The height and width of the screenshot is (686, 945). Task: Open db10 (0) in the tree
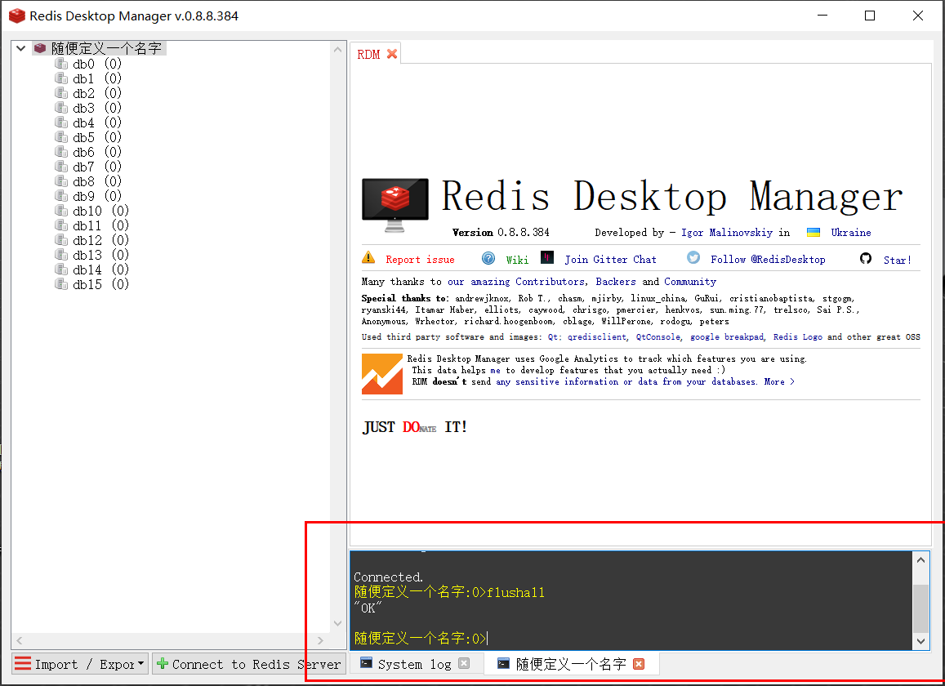click(x=100, y=211)
